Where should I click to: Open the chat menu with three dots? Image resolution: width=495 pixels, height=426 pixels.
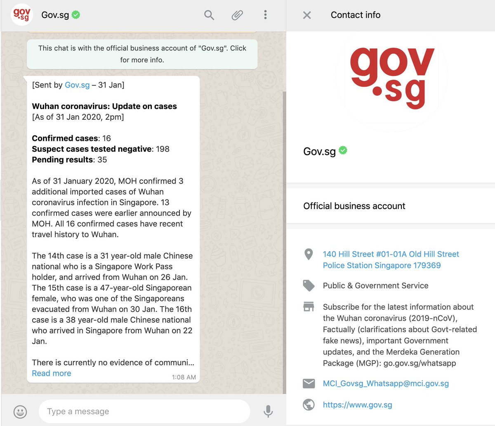[265, 15]
